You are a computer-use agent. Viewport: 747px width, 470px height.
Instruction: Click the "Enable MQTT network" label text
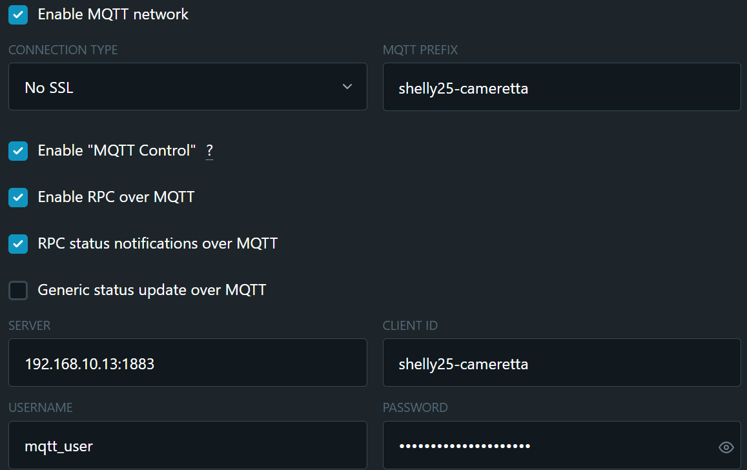(113, 14)
